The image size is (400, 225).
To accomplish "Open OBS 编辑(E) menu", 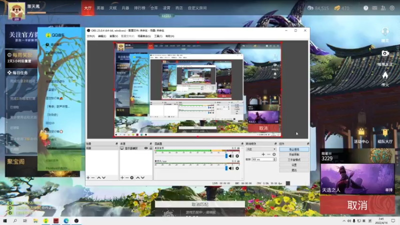I will [102, 36].
